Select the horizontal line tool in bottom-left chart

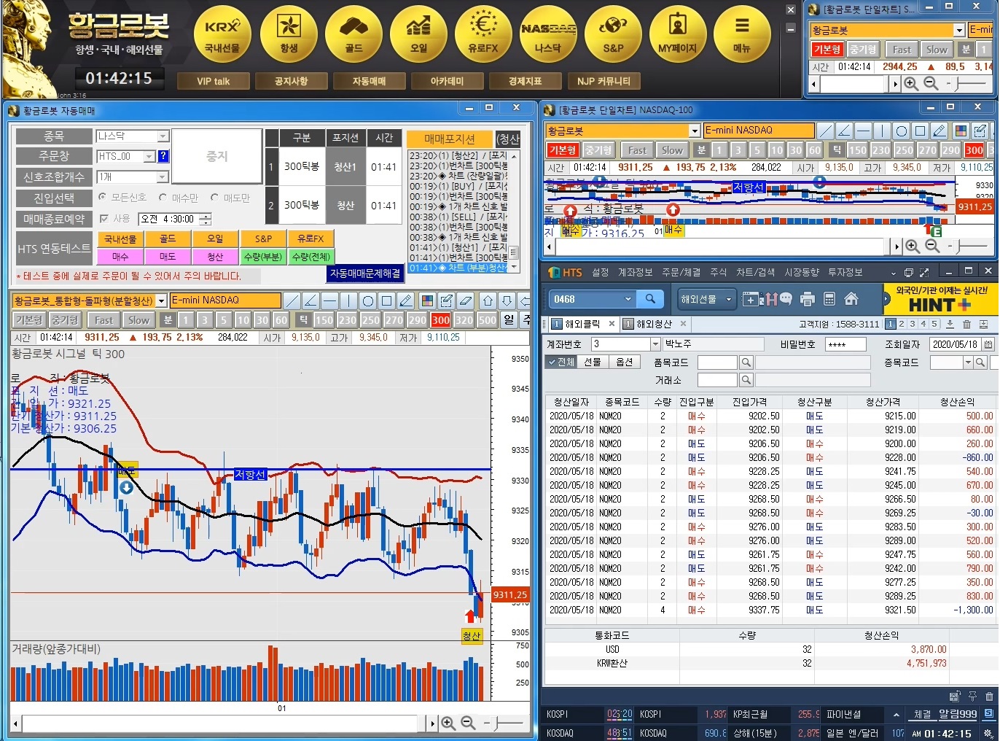[x=329, y=300]
